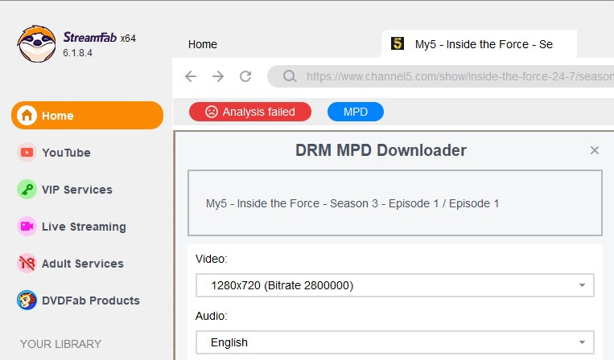Switch to the Home tab
Image resolution: width=614 pixels, height=360 pixels.
tap(203, 44)
